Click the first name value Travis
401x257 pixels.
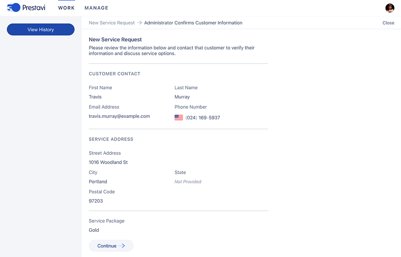(95, 97)
